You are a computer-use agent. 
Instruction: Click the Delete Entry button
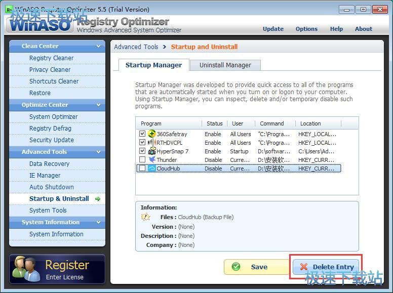click(326, 267)
